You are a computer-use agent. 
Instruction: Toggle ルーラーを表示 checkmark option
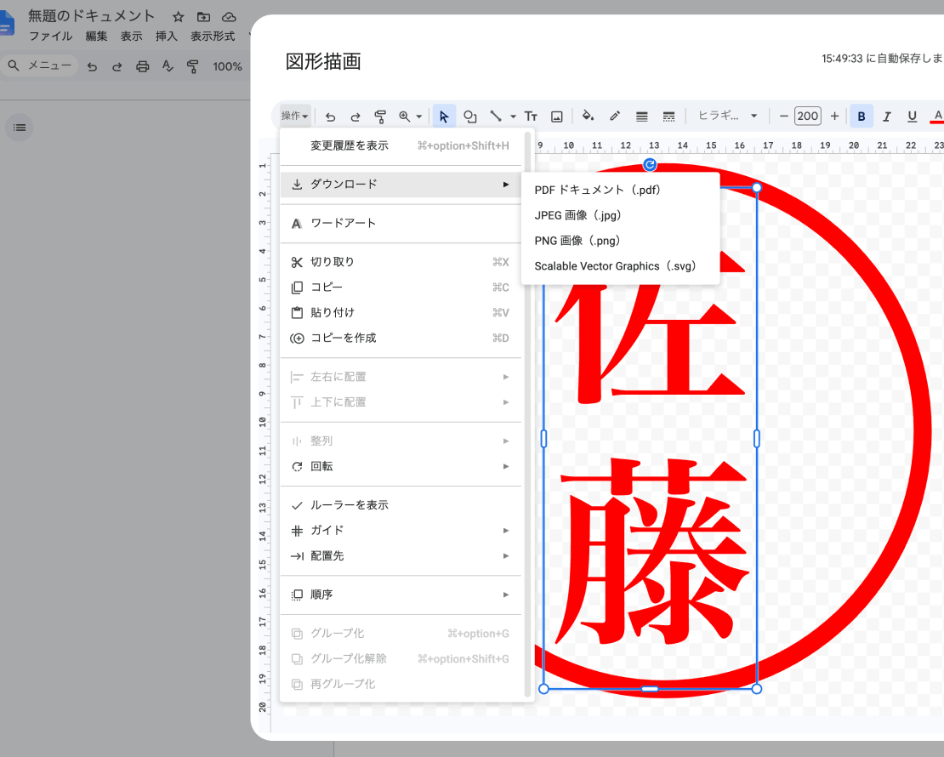(x=401, y=505)
